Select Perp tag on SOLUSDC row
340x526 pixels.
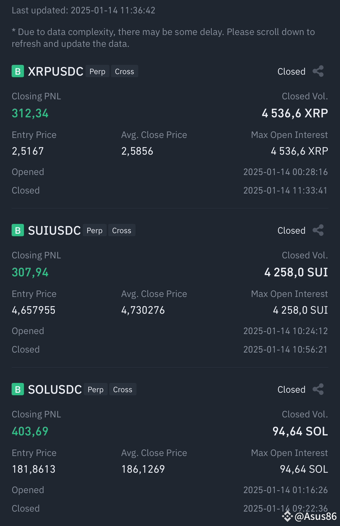point(96,389)
